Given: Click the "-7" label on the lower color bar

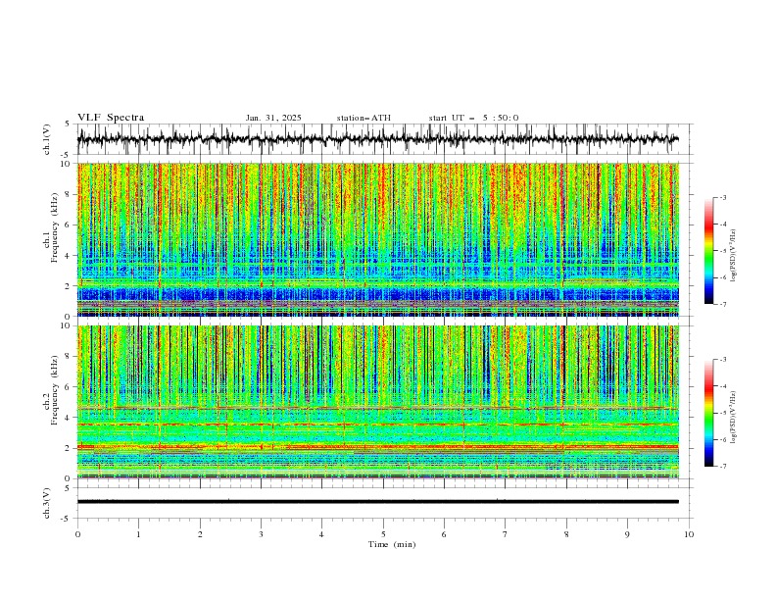Looking at the screenshot, I should click(x=722, y=467).
